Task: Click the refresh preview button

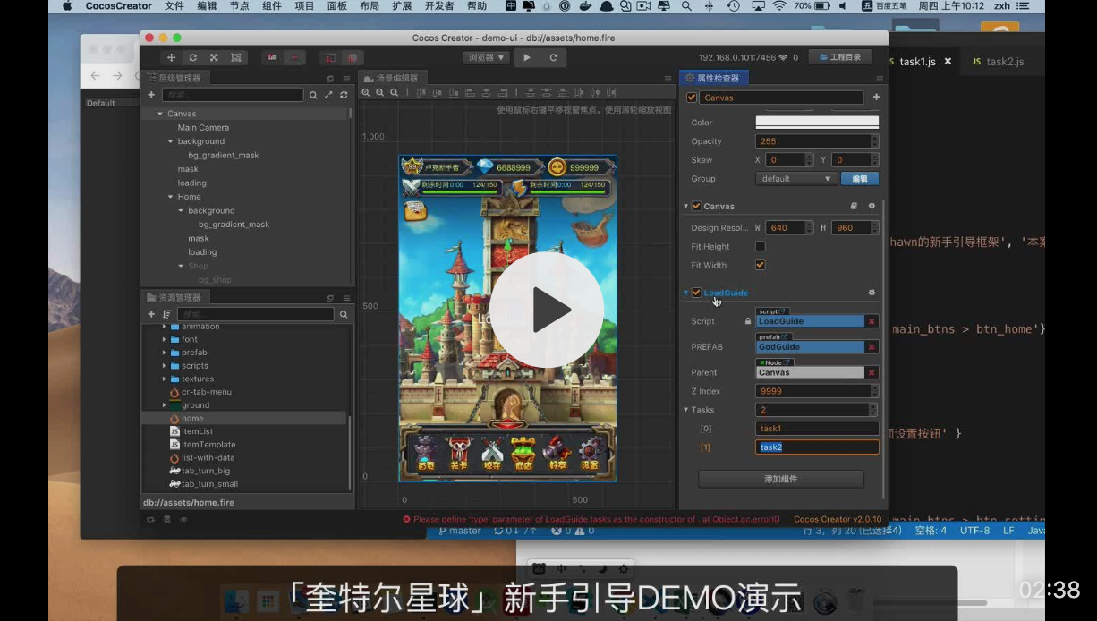Action: tap(553, 57)
